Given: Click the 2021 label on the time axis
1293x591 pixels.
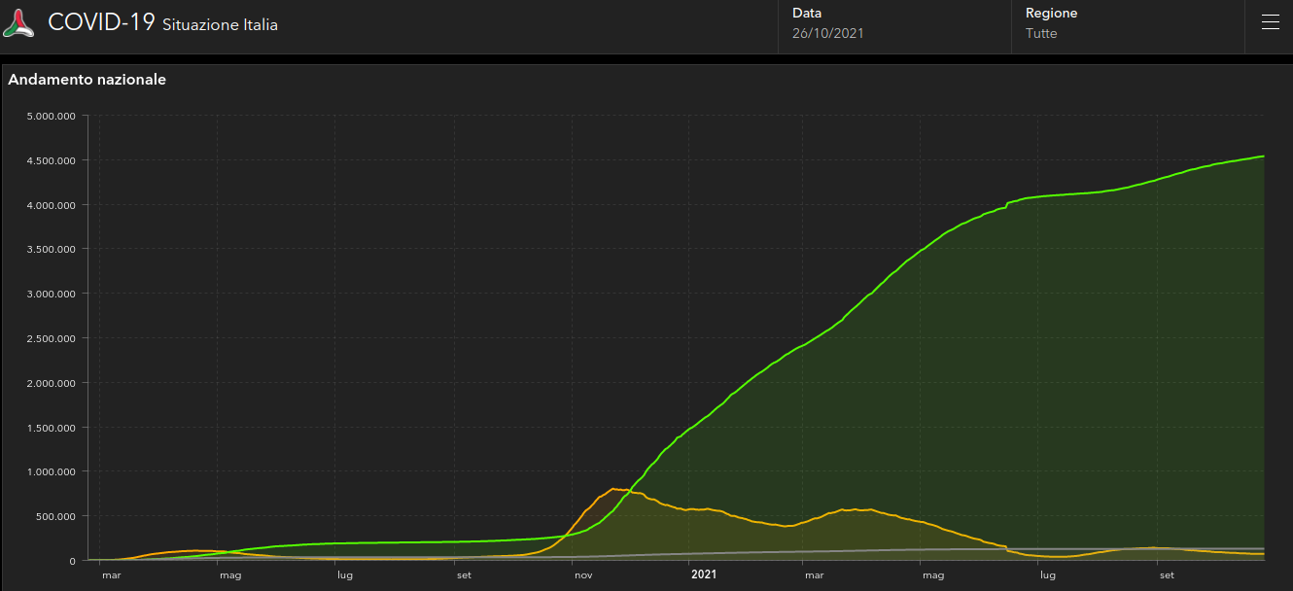Looking at the screenshot, I should [704, 575].
